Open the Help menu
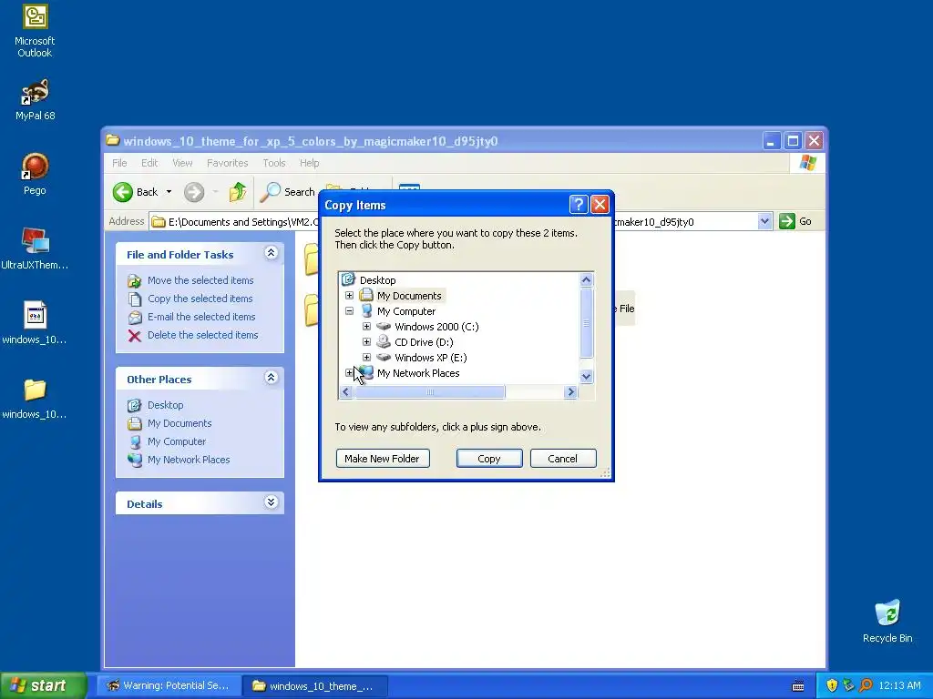 pyautogui.click(x=309, y=163)
